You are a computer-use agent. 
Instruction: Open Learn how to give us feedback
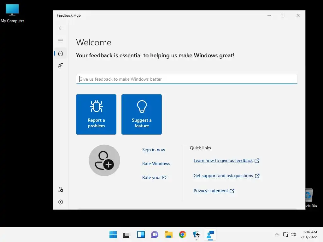click(x=226, y=160)
